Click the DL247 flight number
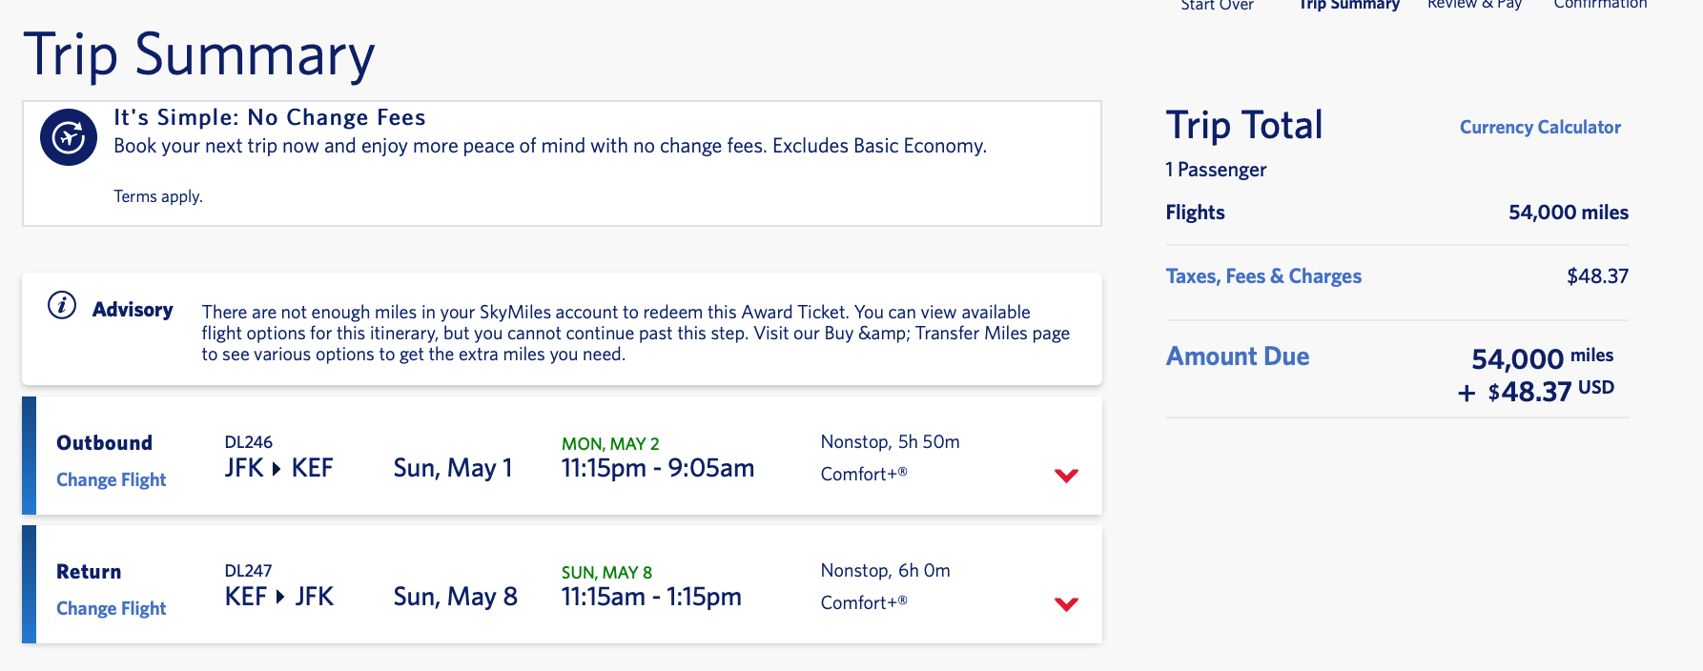 (x=248, y=571)
